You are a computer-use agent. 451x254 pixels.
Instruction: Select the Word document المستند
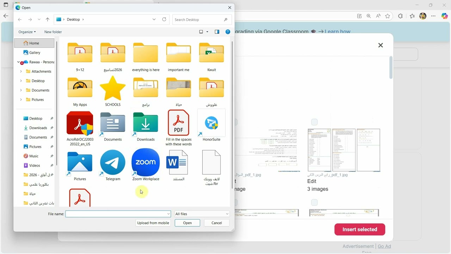click(x=179, y=165)
